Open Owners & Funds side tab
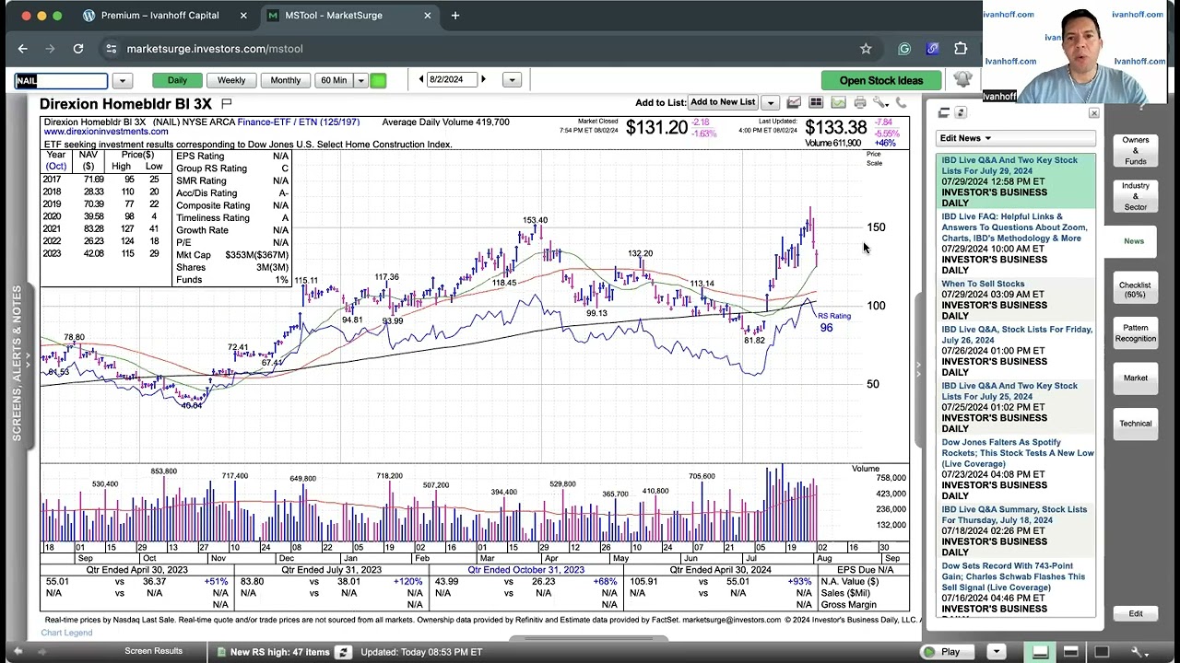Viewport: 1180px width, 663px height. pyautogui.click(x=1136, y=150)
